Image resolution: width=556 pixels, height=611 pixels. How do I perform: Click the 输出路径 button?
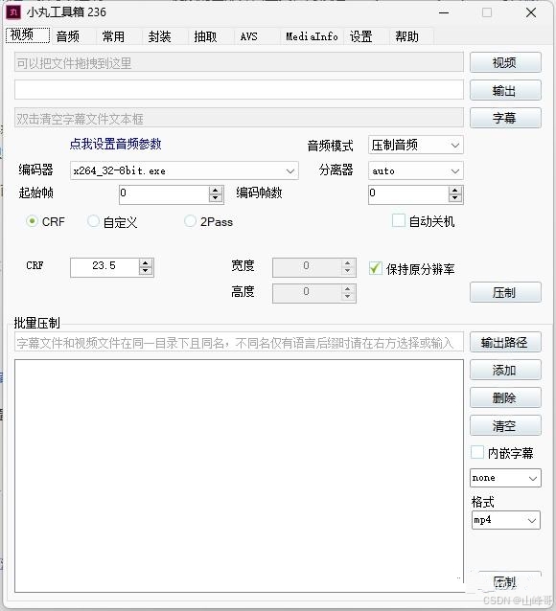tap(505, 342)
